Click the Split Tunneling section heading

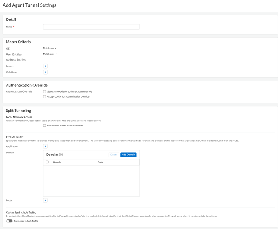pyautogui.click(x=18, y=111)
